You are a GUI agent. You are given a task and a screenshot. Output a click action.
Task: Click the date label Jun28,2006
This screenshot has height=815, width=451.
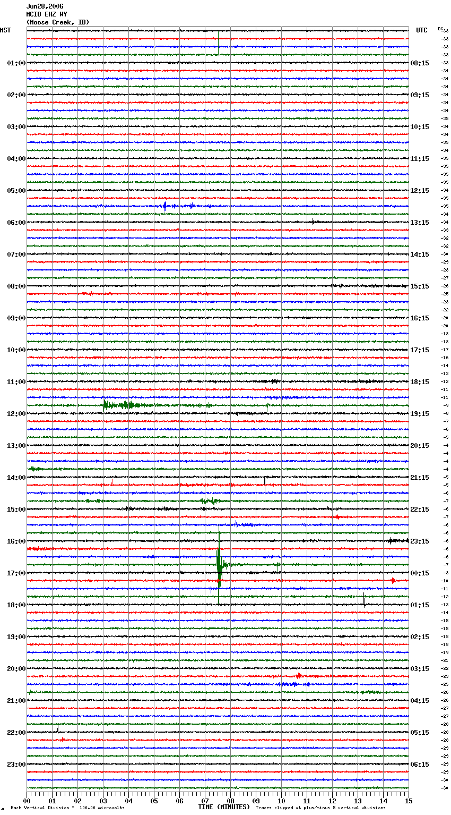point(45,6)
